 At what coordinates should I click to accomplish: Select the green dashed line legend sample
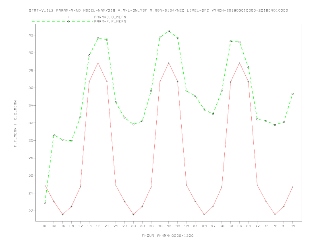[62, 21]
